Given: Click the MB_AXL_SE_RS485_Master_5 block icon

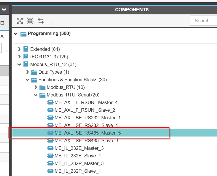Looking at the screenshot, I should click(50, 133).
